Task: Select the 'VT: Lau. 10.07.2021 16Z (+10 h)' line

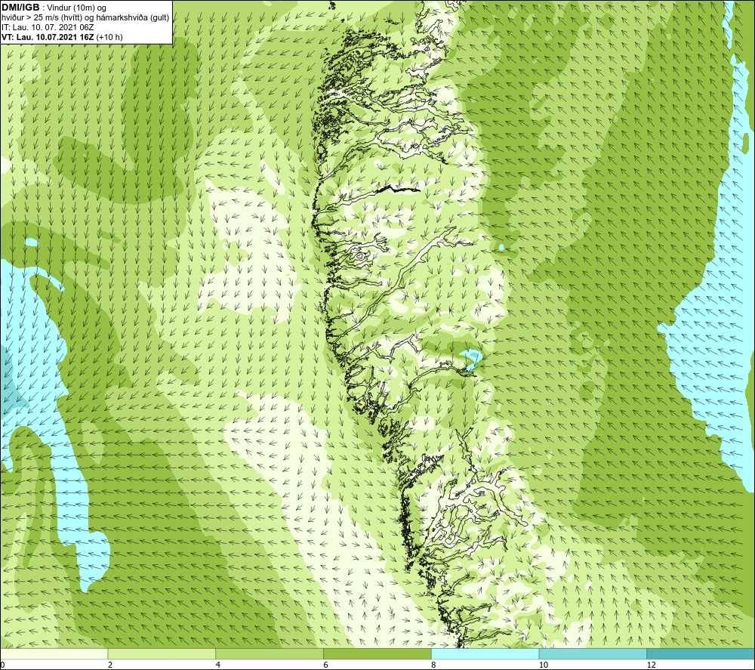Action: [62, 36]
